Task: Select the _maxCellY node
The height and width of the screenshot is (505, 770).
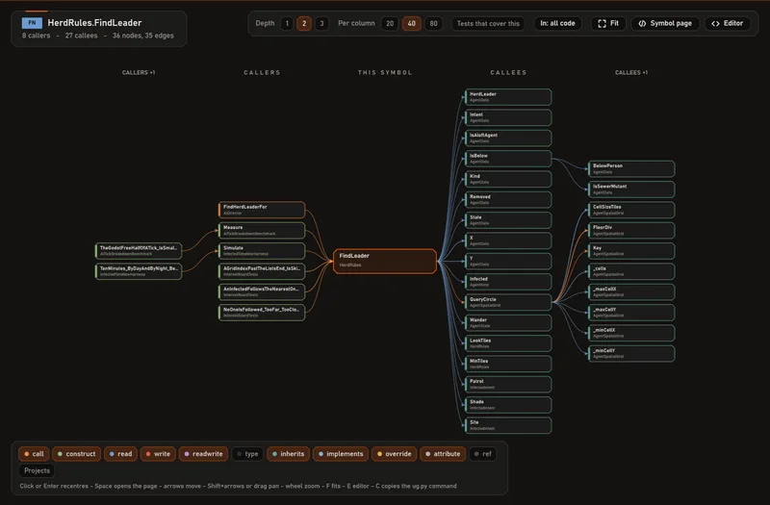Action: pos(631,313)
